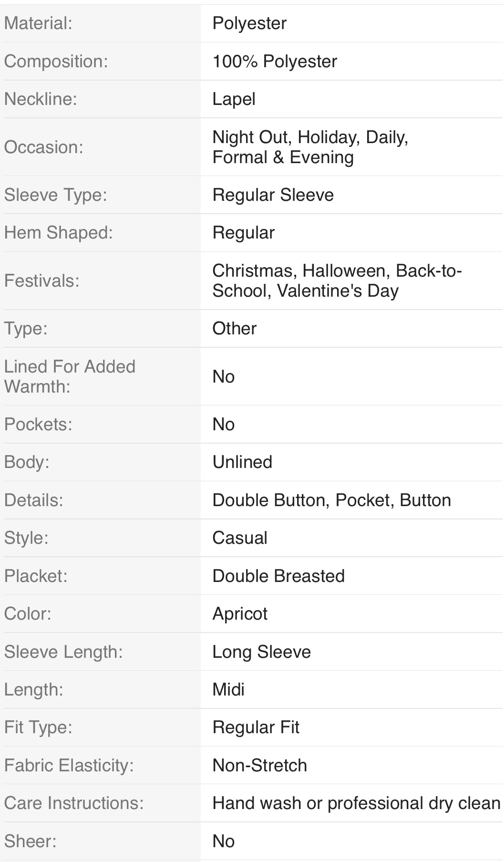Click the Festivals value listing Christmas, Halloween
Screen dimensions: 504x862
[x=337, y=281]
